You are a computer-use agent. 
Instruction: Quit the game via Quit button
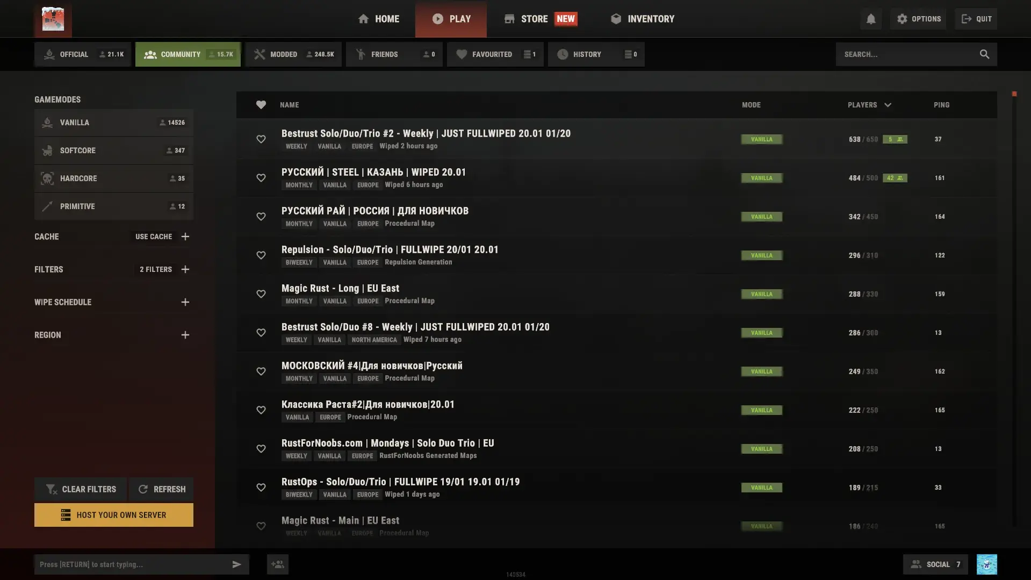point(976,19)
